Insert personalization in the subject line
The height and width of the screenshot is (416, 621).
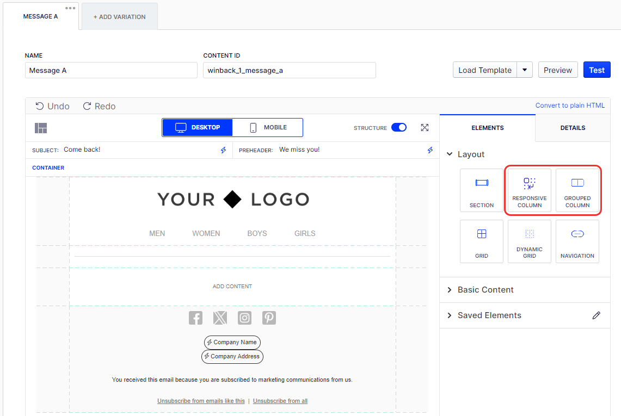point(223,150)
